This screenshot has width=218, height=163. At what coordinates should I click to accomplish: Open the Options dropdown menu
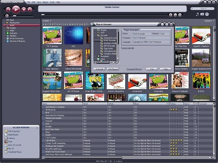[x=209, y=21]
